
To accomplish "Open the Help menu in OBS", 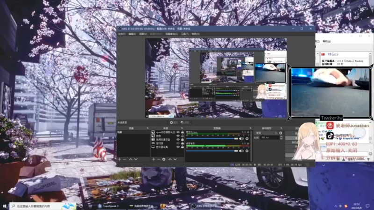I will tap(195, 34).
